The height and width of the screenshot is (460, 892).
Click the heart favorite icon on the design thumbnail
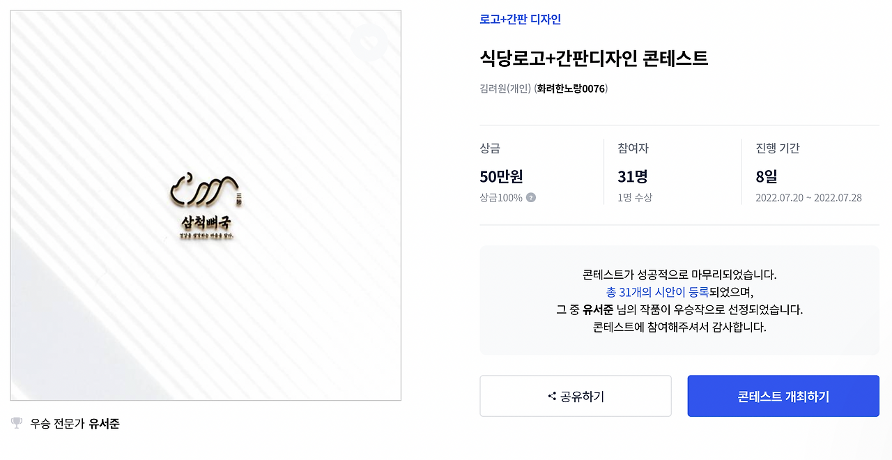click(x=370, y=42)
